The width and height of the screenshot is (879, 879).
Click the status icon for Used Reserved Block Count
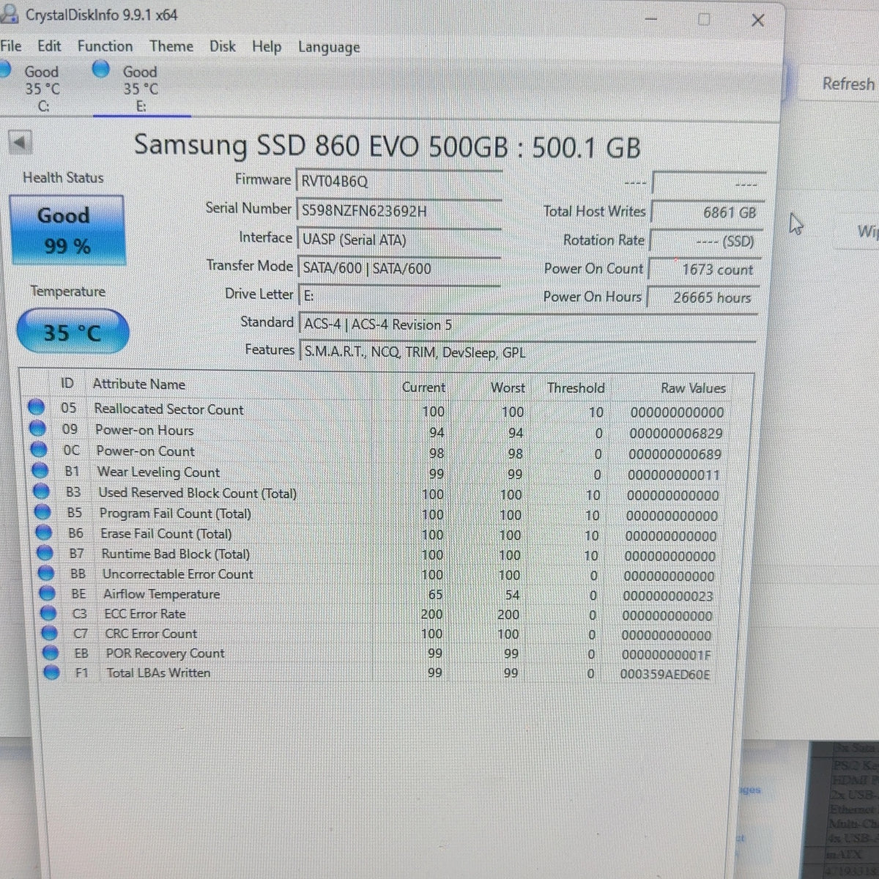(x=42, y=492)
